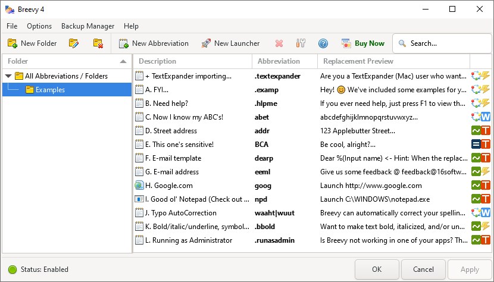Click the '.hlpme' abbreviation cell
The height and width of the screenshot is (282, 494).
click(x=266, y=104)
